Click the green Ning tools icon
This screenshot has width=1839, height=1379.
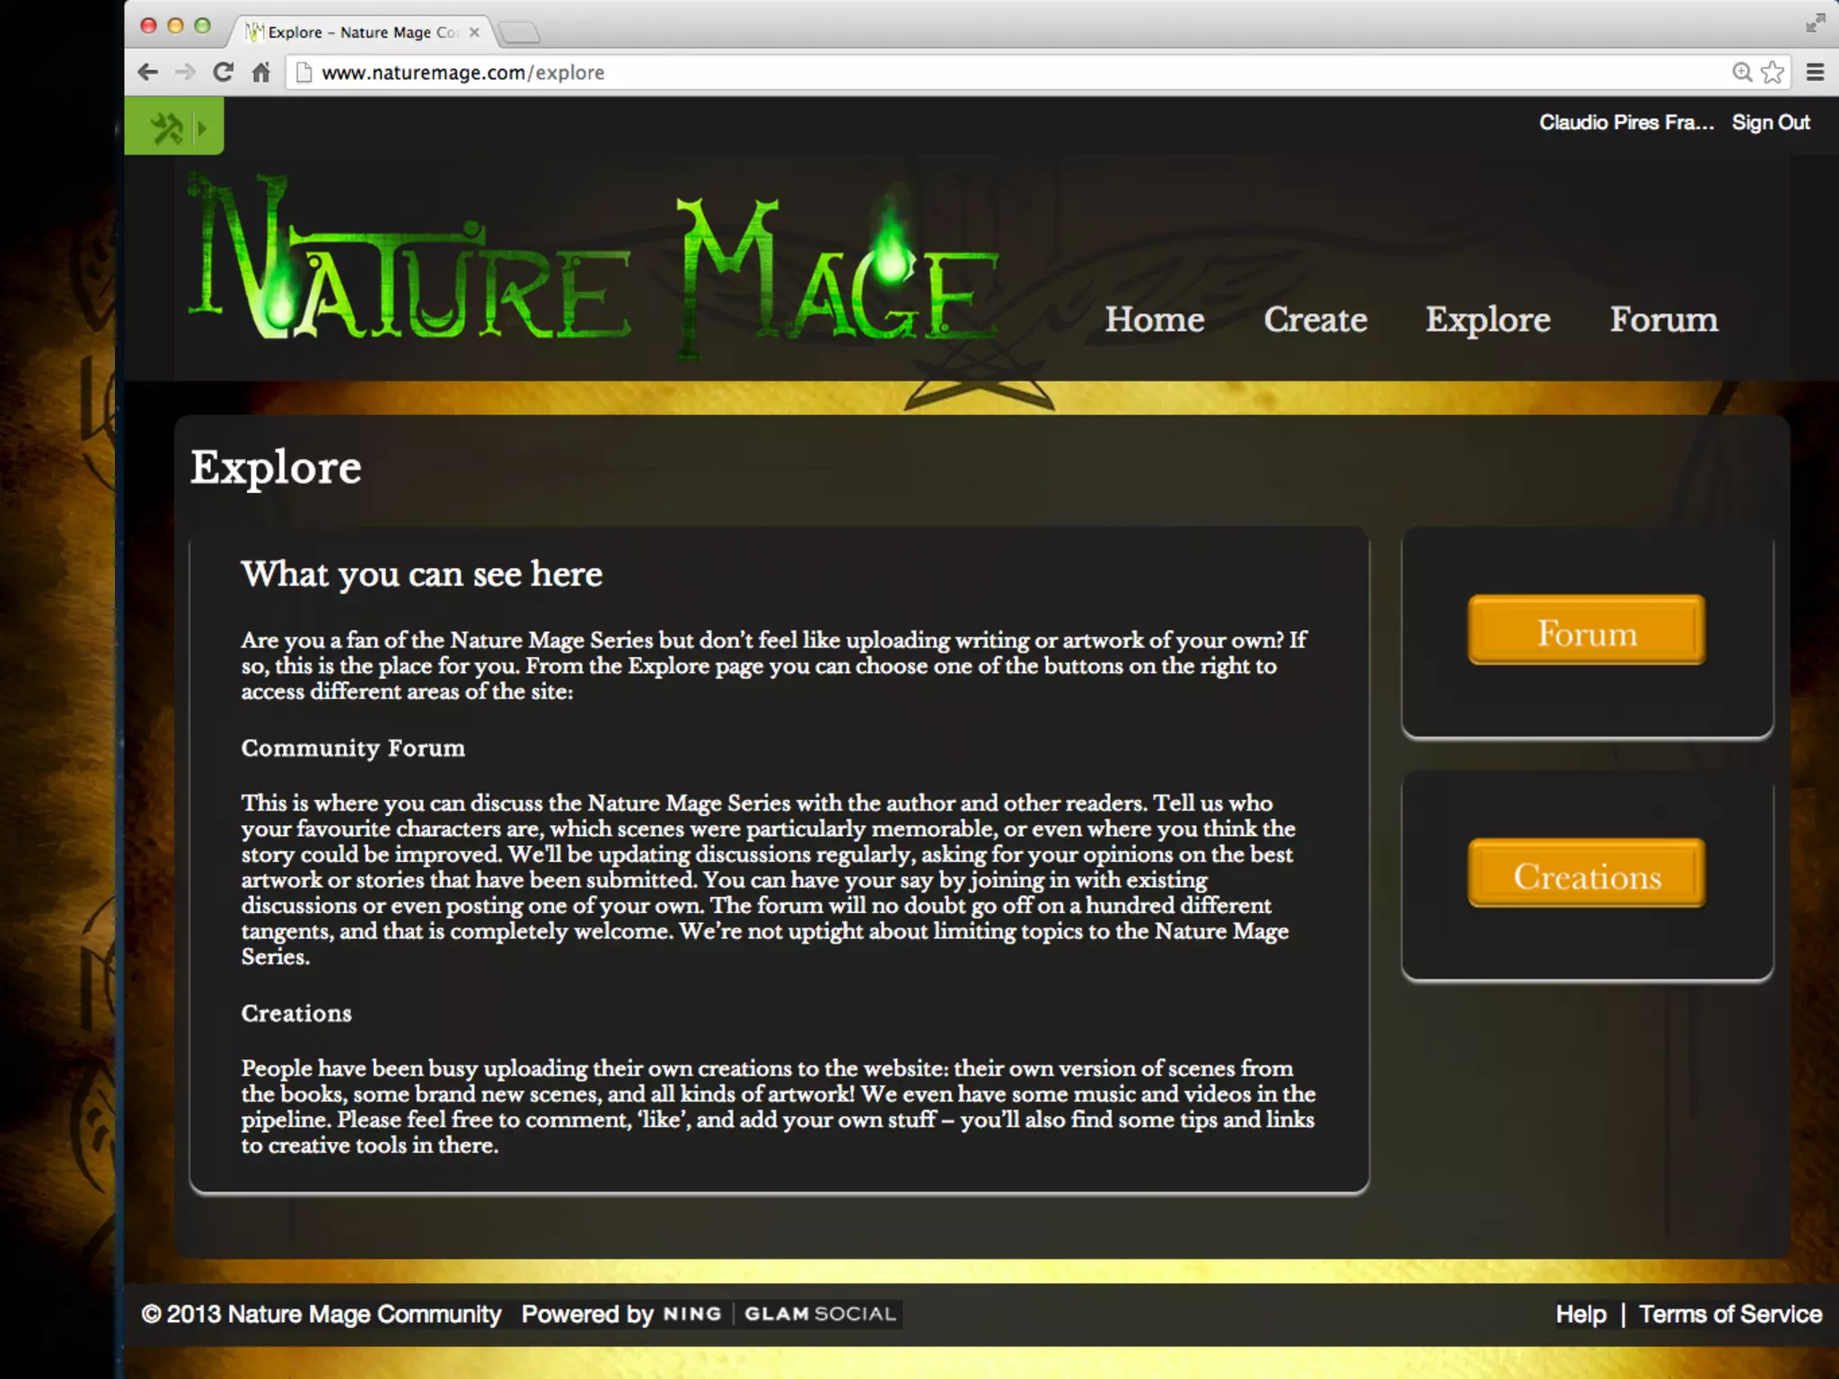(166, 128)
